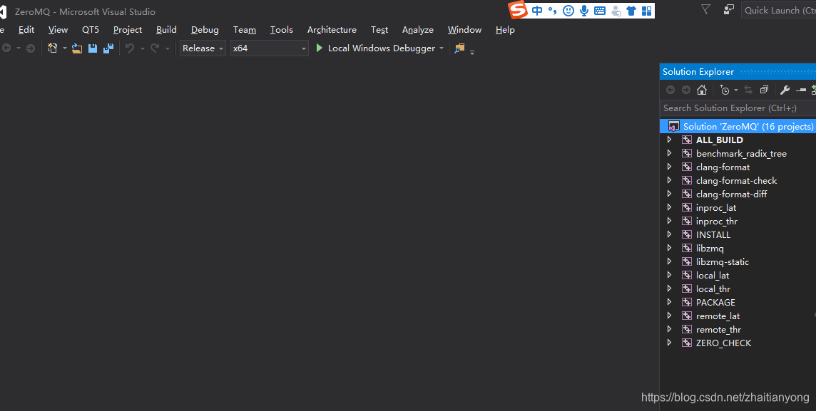Image resolution: width=816 pixels, height=411 pixels.
Task: Toggle Chinese input mode 中 icon
Action: coord(537,11)
